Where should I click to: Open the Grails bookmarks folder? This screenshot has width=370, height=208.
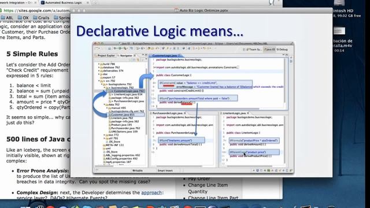[x=41, y=18]
